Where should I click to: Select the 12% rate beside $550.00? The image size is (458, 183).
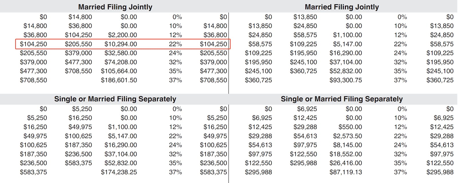(x=400, y=127)
